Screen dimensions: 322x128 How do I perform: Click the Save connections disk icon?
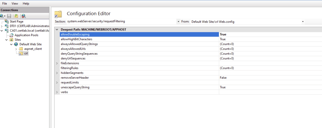tap(9, 16)
